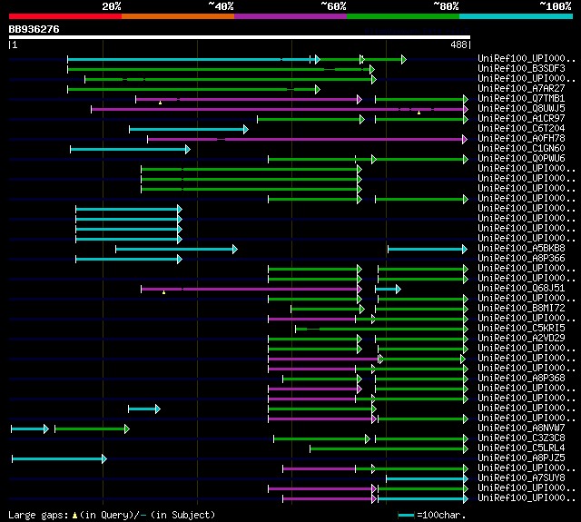Open the UniRef100_Q8UWJ5 hit label

[x=521, y=109]
